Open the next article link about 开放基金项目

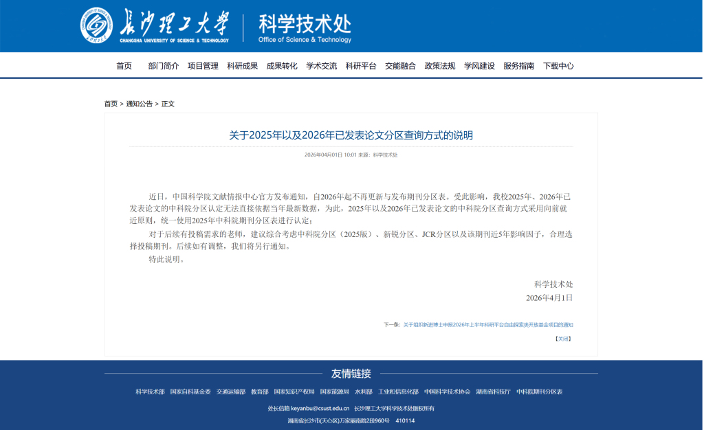click(x=487, y=325)
